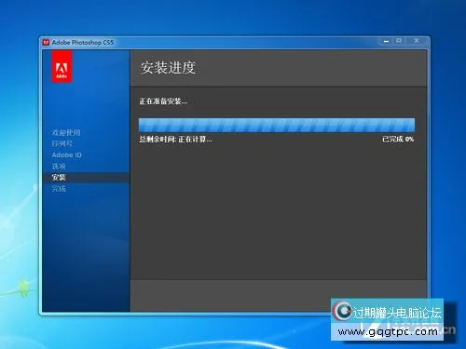
Task: Click the 安装进度 heading
Action: click(x=168, y=68)
